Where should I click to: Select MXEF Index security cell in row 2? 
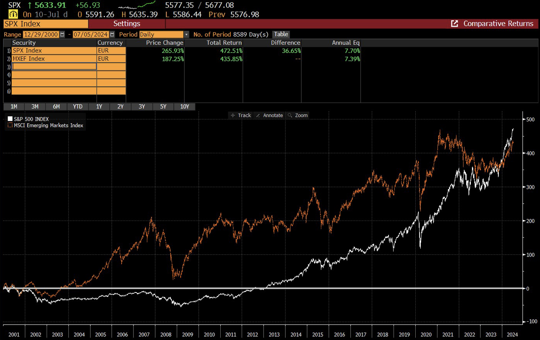point(54,59)
